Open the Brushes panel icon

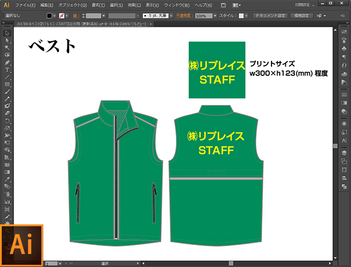point(344,40)
